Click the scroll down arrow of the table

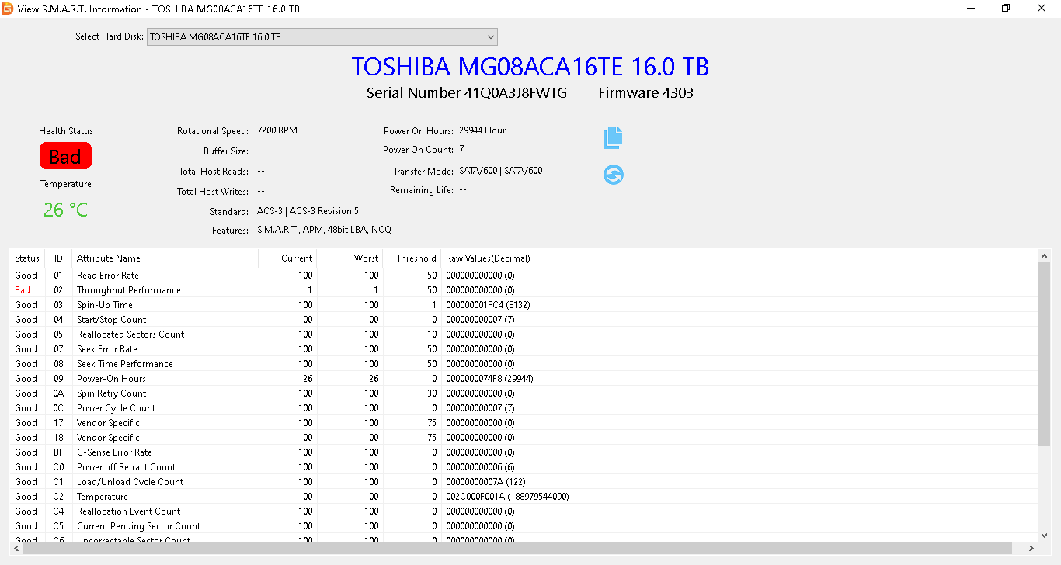[1045, 535]
